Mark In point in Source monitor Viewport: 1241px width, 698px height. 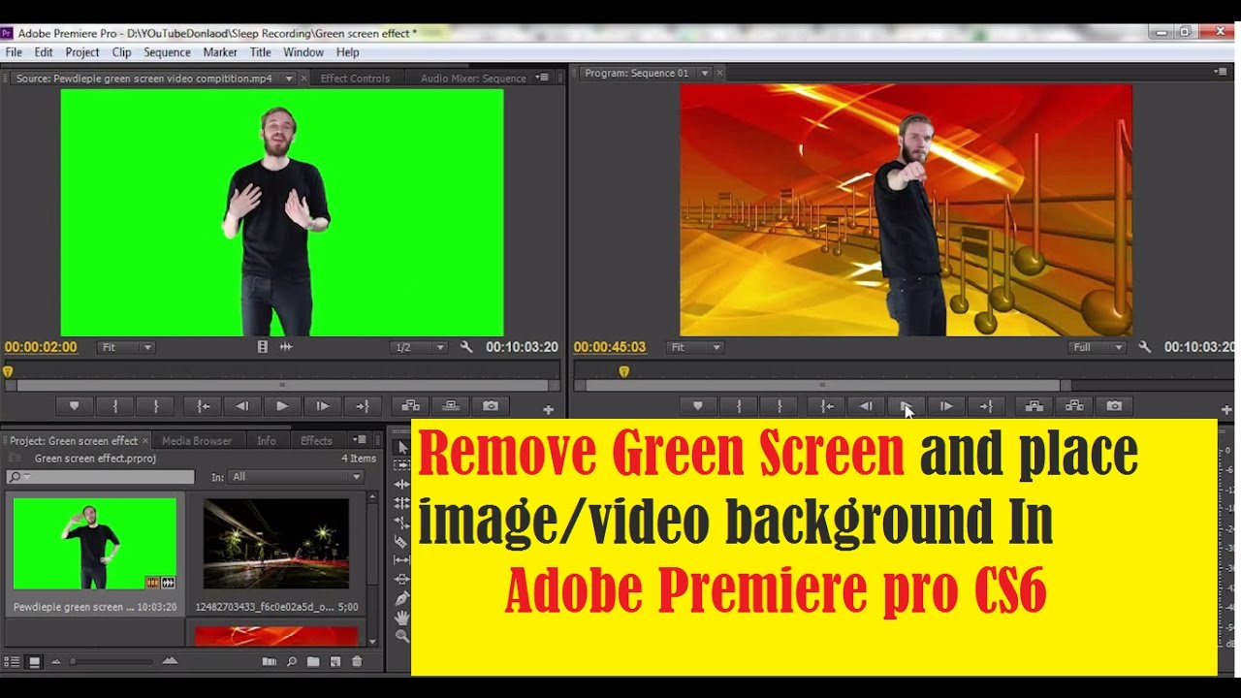(115, 406)
